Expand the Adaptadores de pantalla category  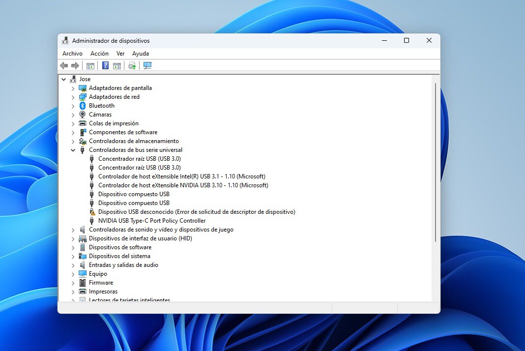coord(73,88)
